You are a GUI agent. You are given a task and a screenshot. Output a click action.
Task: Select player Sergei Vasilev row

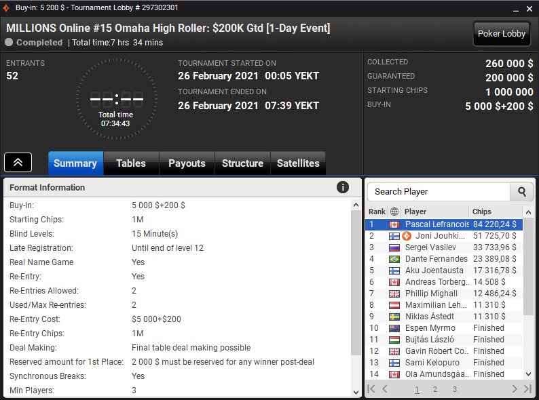(444, 247)
